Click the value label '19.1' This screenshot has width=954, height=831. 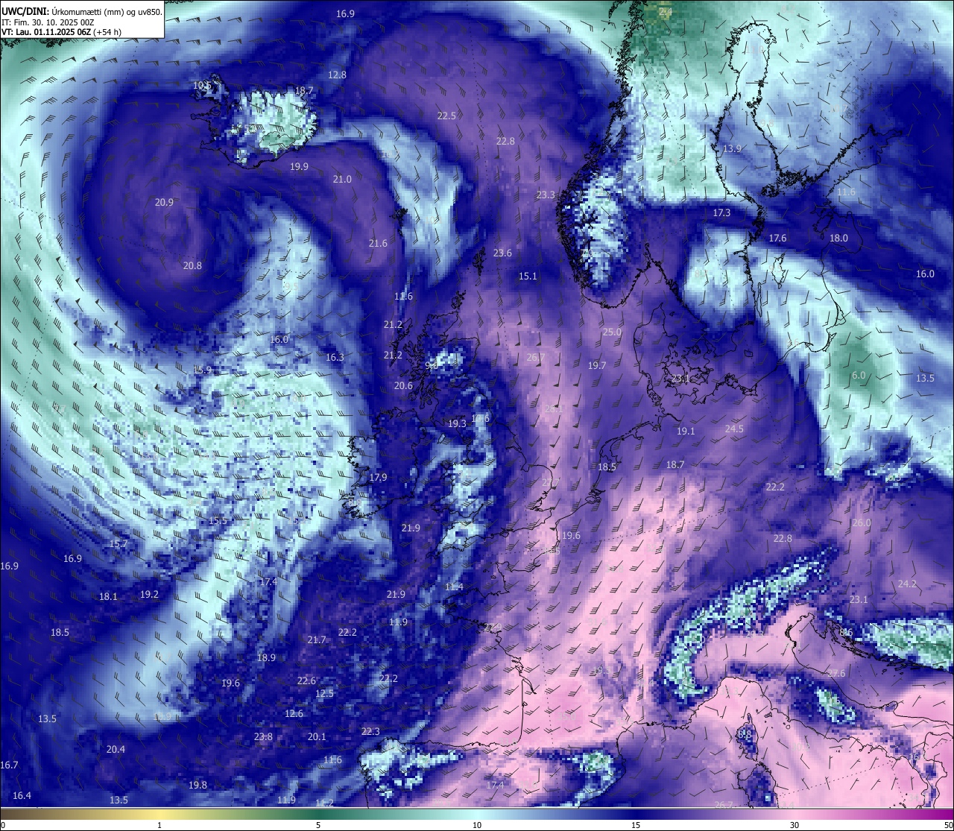686,432
